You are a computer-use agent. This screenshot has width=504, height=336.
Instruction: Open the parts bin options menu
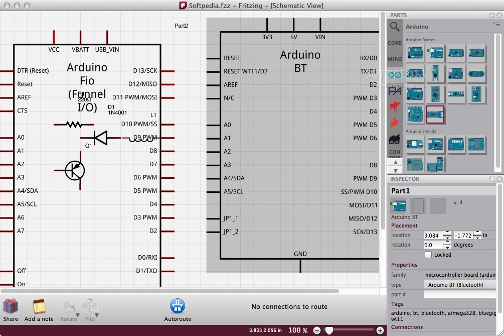click(496, 24)
